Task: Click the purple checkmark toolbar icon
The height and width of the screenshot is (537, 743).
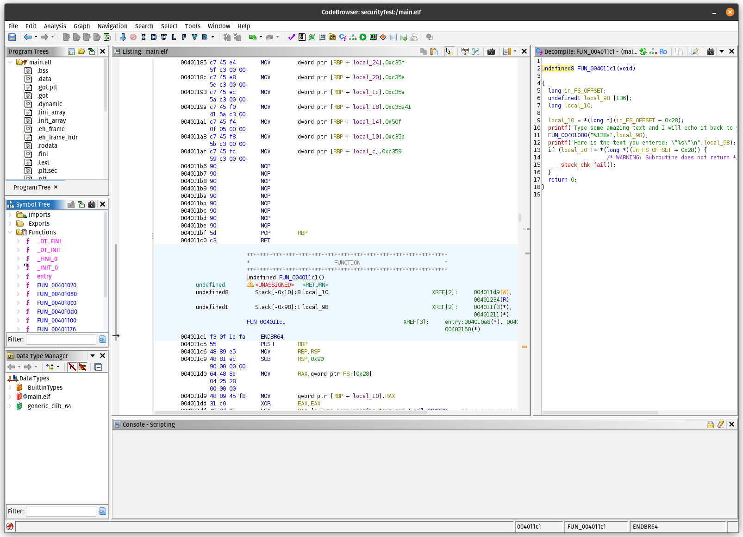Action: pyautogui.click(x=292, y=37)
